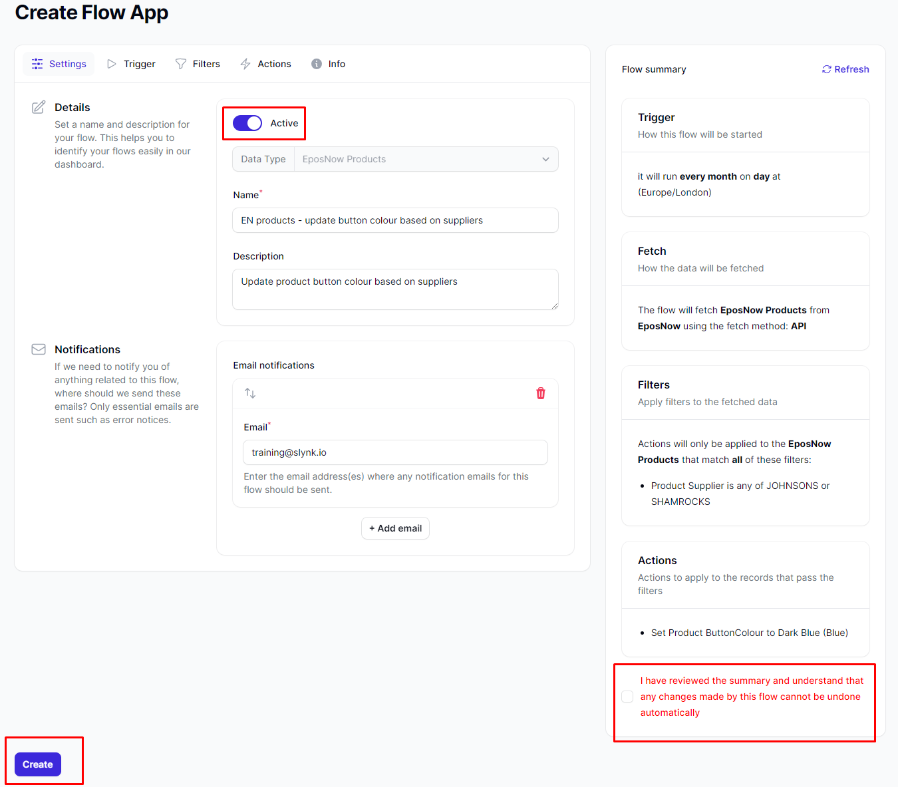The width and height of the screenshot is (898, 787).
Task: Click the Filters funnel icon
Action: pos(181,64)
